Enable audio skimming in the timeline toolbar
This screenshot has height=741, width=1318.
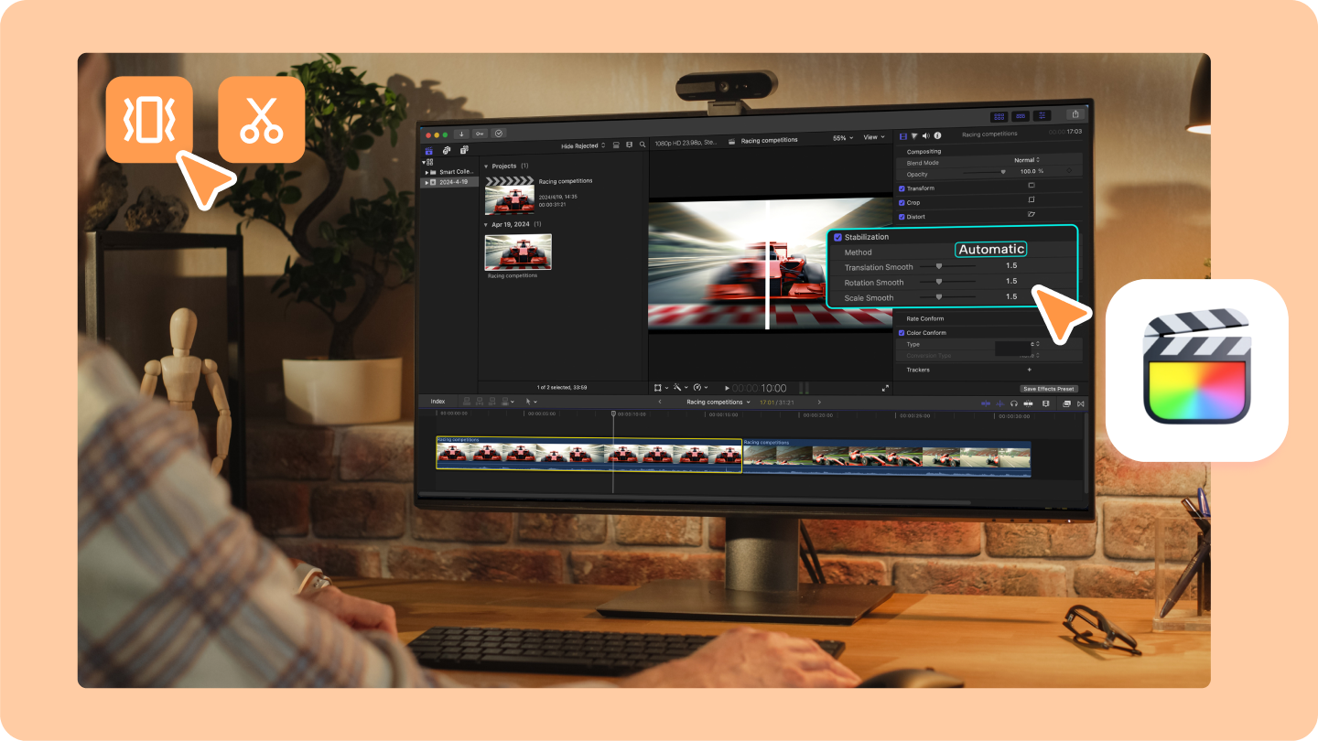pos(1000,403)
